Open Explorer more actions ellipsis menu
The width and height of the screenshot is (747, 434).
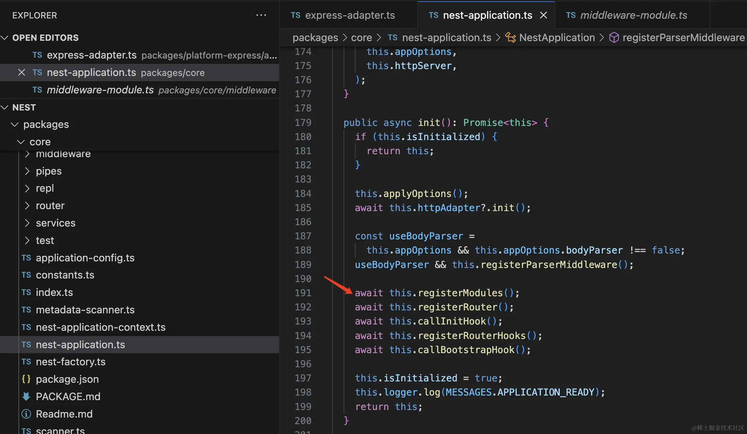coord(261,15)
